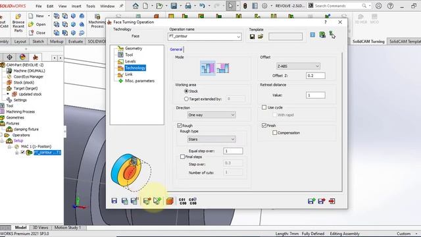Open Misc. parameters page in dialog tree
The width and height of the screenshot is (421, 237).
coord(139,80)
